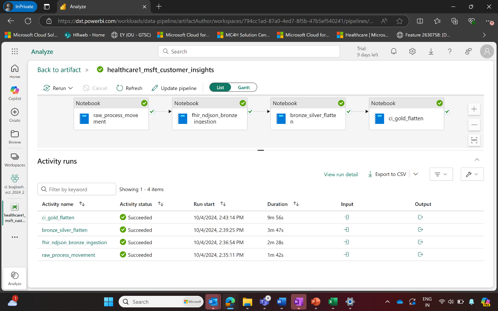Click the fit-to-100% canvas icon
498x311 pixels.
coord(474,140)
